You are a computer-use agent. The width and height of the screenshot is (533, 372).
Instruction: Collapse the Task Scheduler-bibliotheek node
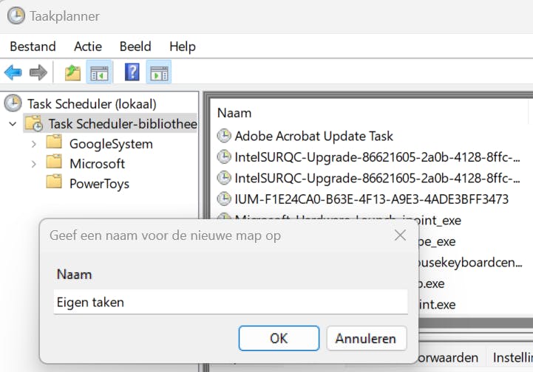click(x=13, y=124)
